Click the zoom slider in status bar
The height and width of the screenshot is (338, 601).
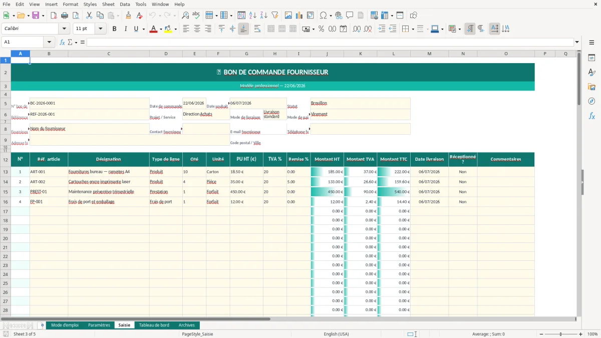coord(560,334)
